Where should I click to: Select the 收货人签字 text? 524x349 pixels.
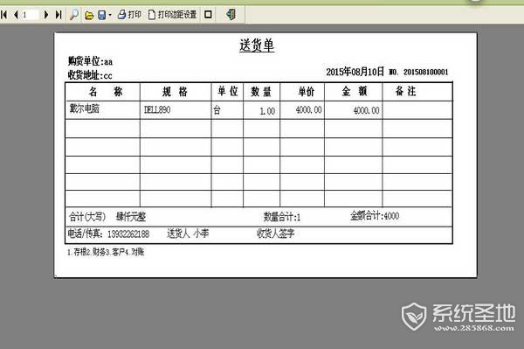click(x=275, y=234)
